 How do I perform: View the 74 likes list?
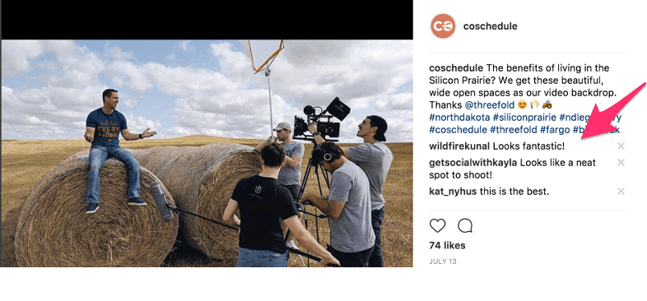[x=447, y=245]
